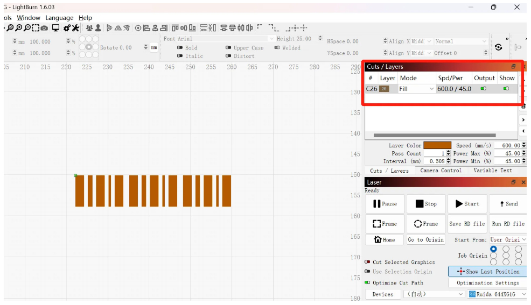Open device settings gears icon

(67, 28)
